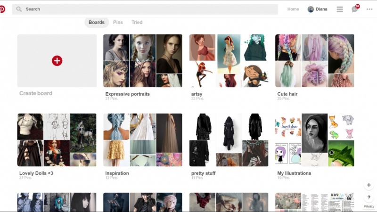Open the Privacy link
The image size is (377, 212).
point(369,206)
